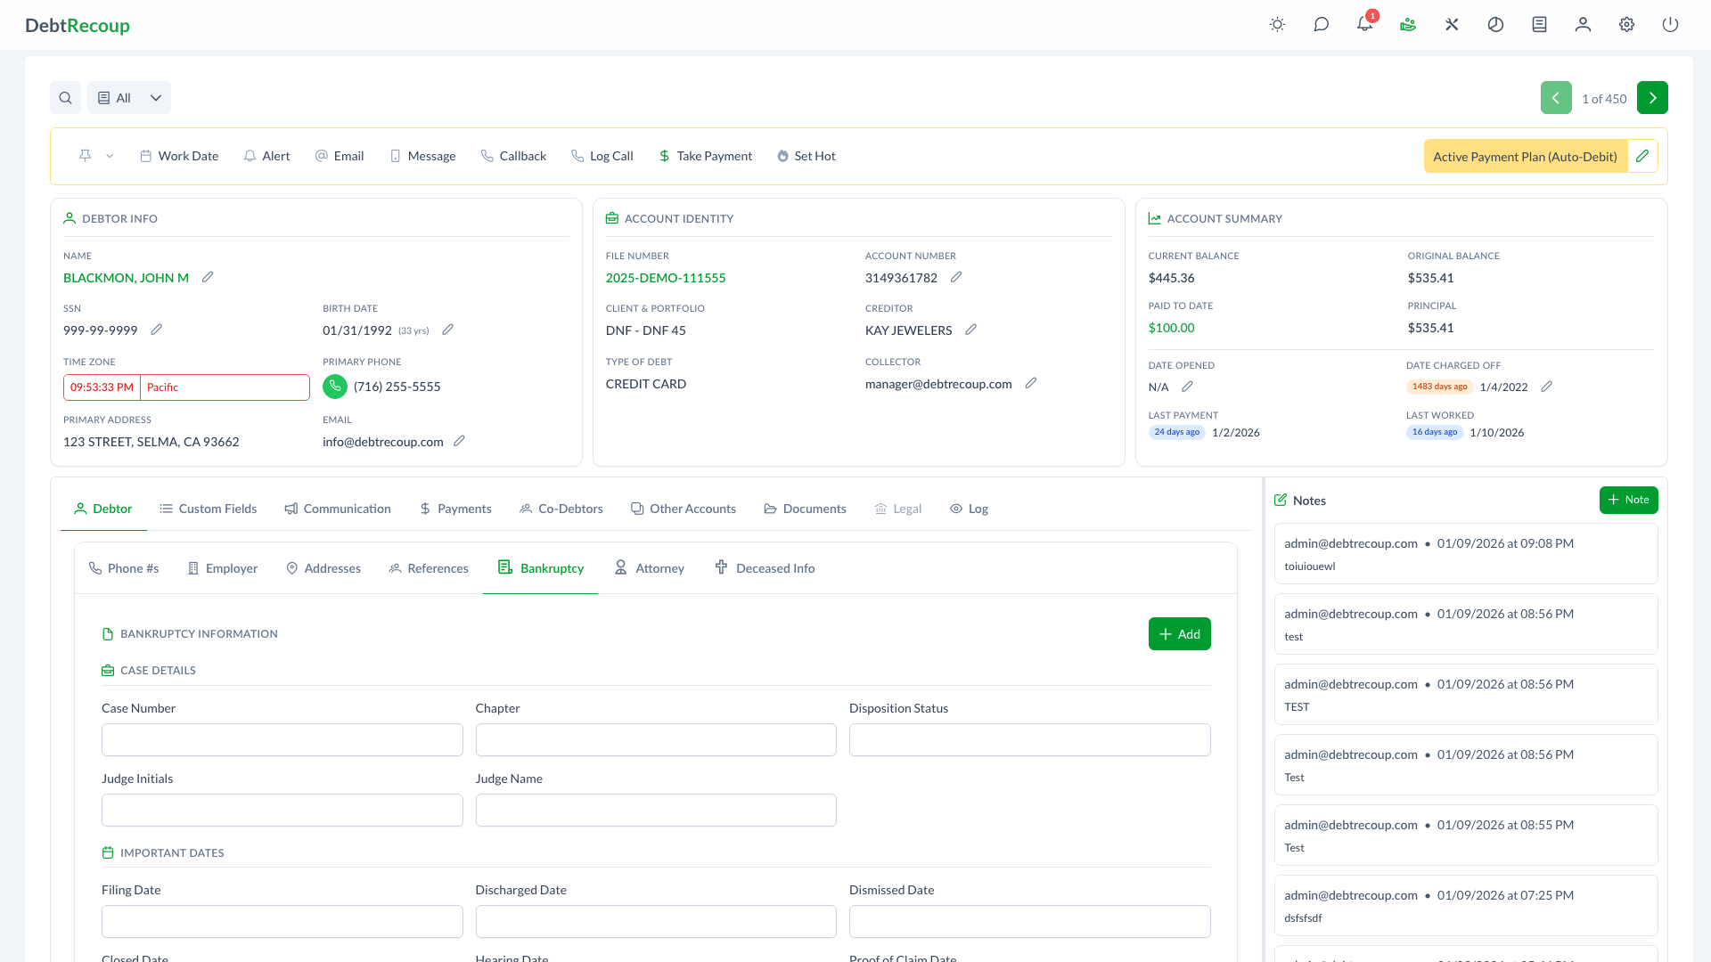Toggle Set Hot on account
Viewport: 1711px width, 962px height.
(806, 156)
